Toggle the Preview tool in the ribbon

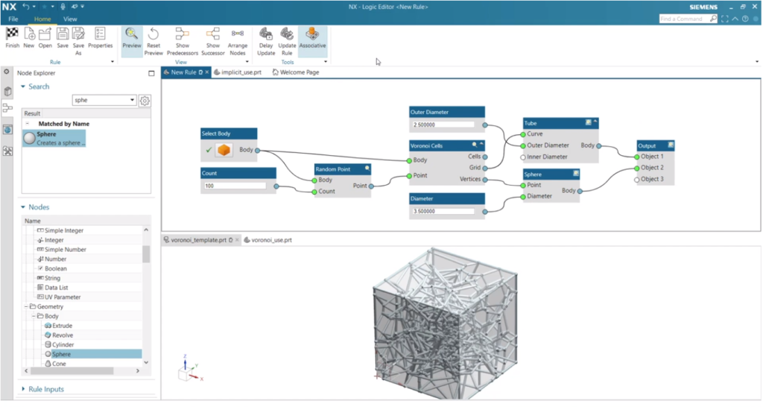(x=132, y=34)
